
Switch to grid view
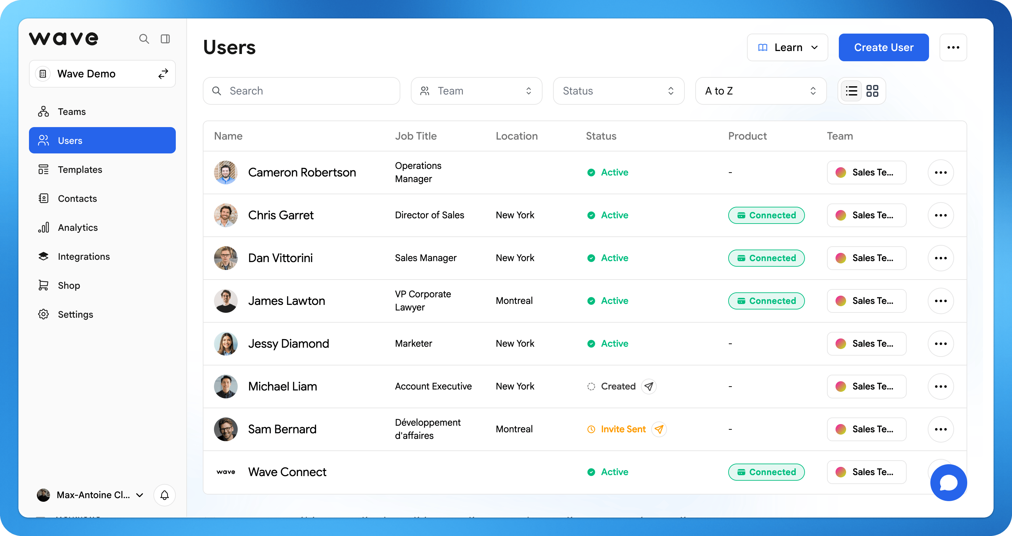[x=872, y=91]
